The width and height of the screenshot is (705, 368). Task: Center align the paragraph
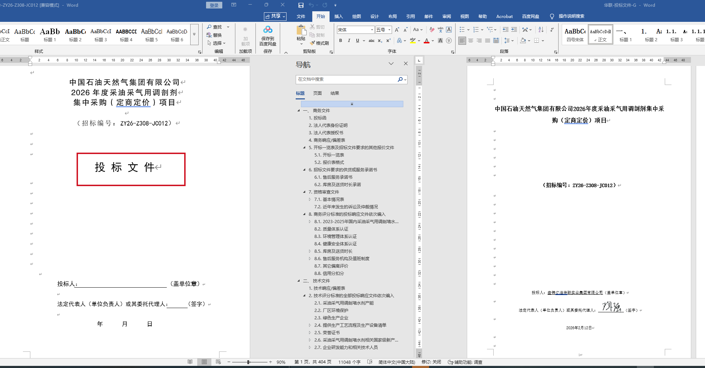tap(470, 41)
